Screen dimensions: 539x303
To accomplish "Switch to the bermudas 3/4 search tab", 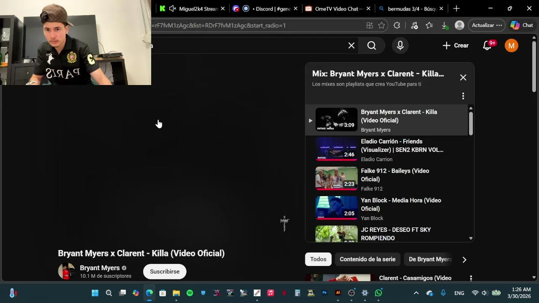I will [x=411, y=8].
